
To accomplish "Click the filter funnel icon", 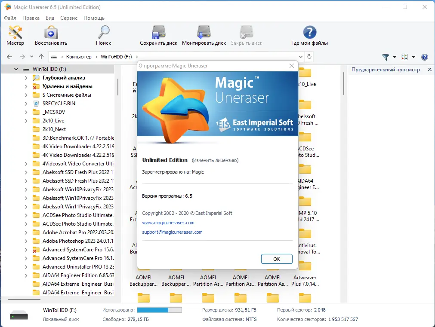I will (386, 57).
